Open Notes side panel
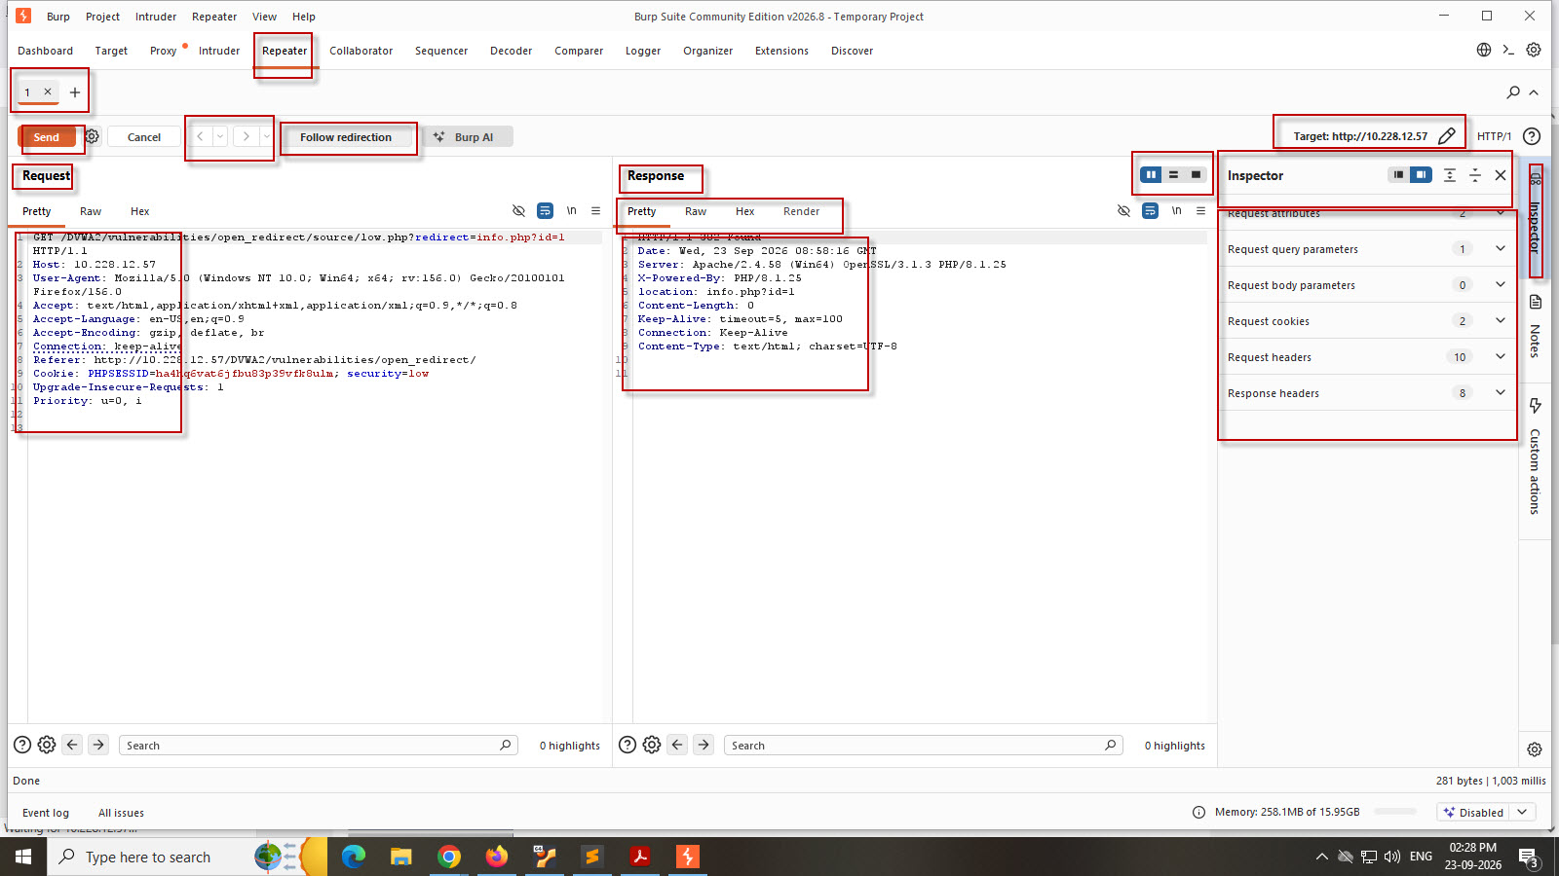Viewport: 1559px width, 876px height. coord(1535,326)
